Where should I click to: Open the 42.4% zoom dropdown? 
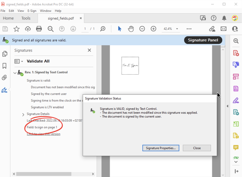(177, 29)
